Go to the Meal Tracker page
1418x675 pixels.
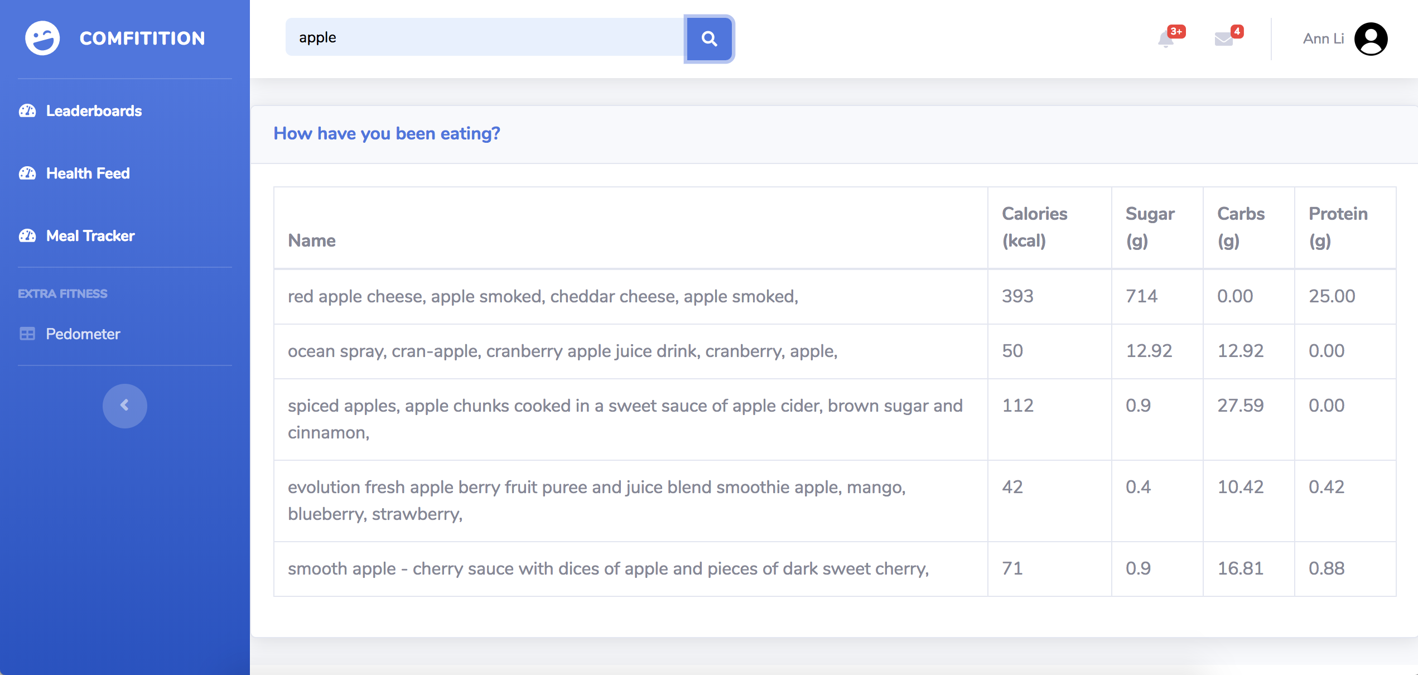coord(90,236)
